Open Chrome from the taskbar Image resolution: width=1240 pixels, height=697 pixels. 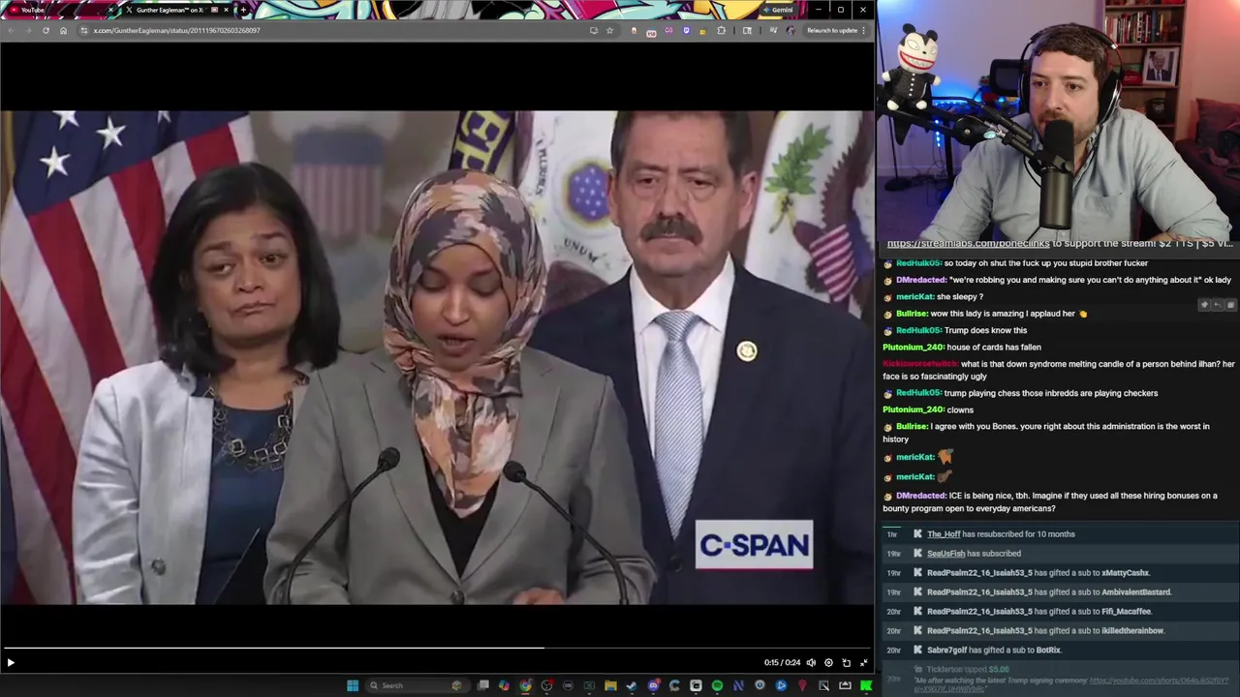(x=525, y=685)
